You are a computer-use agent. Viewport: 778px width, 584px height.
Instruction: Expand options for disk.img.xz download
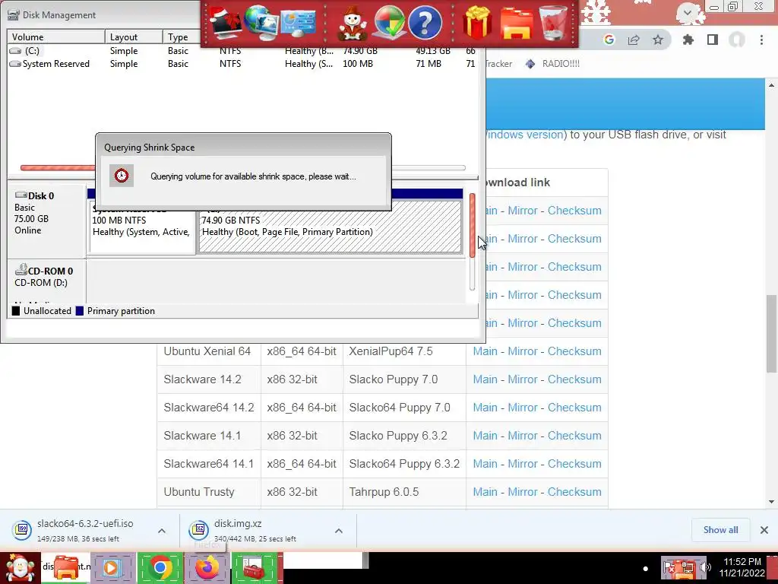click(338, 531)
